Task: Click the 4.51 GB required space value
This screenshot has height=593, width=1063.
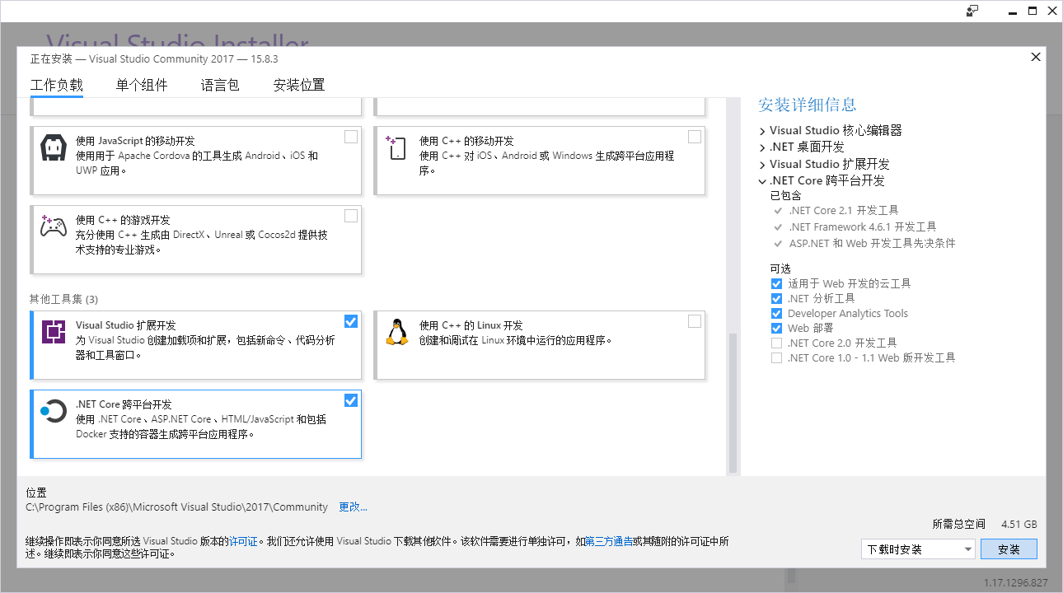Action: click(1019, 524)
